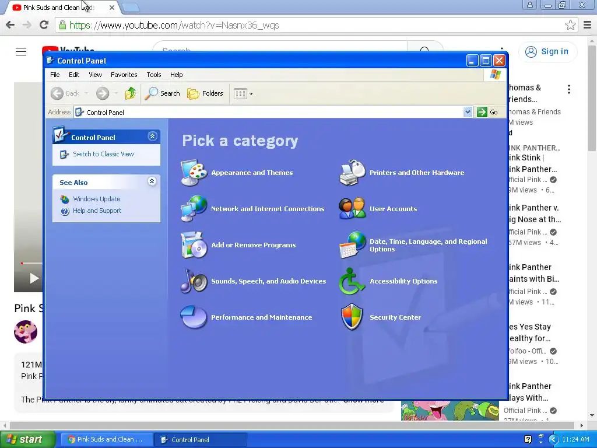Click the system tray help icon

[528, 439]
